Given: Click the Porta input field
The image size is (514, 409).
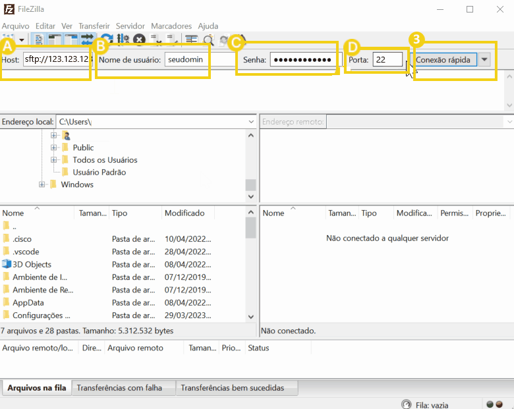Looking at the screenshot, I should [387, 60].
